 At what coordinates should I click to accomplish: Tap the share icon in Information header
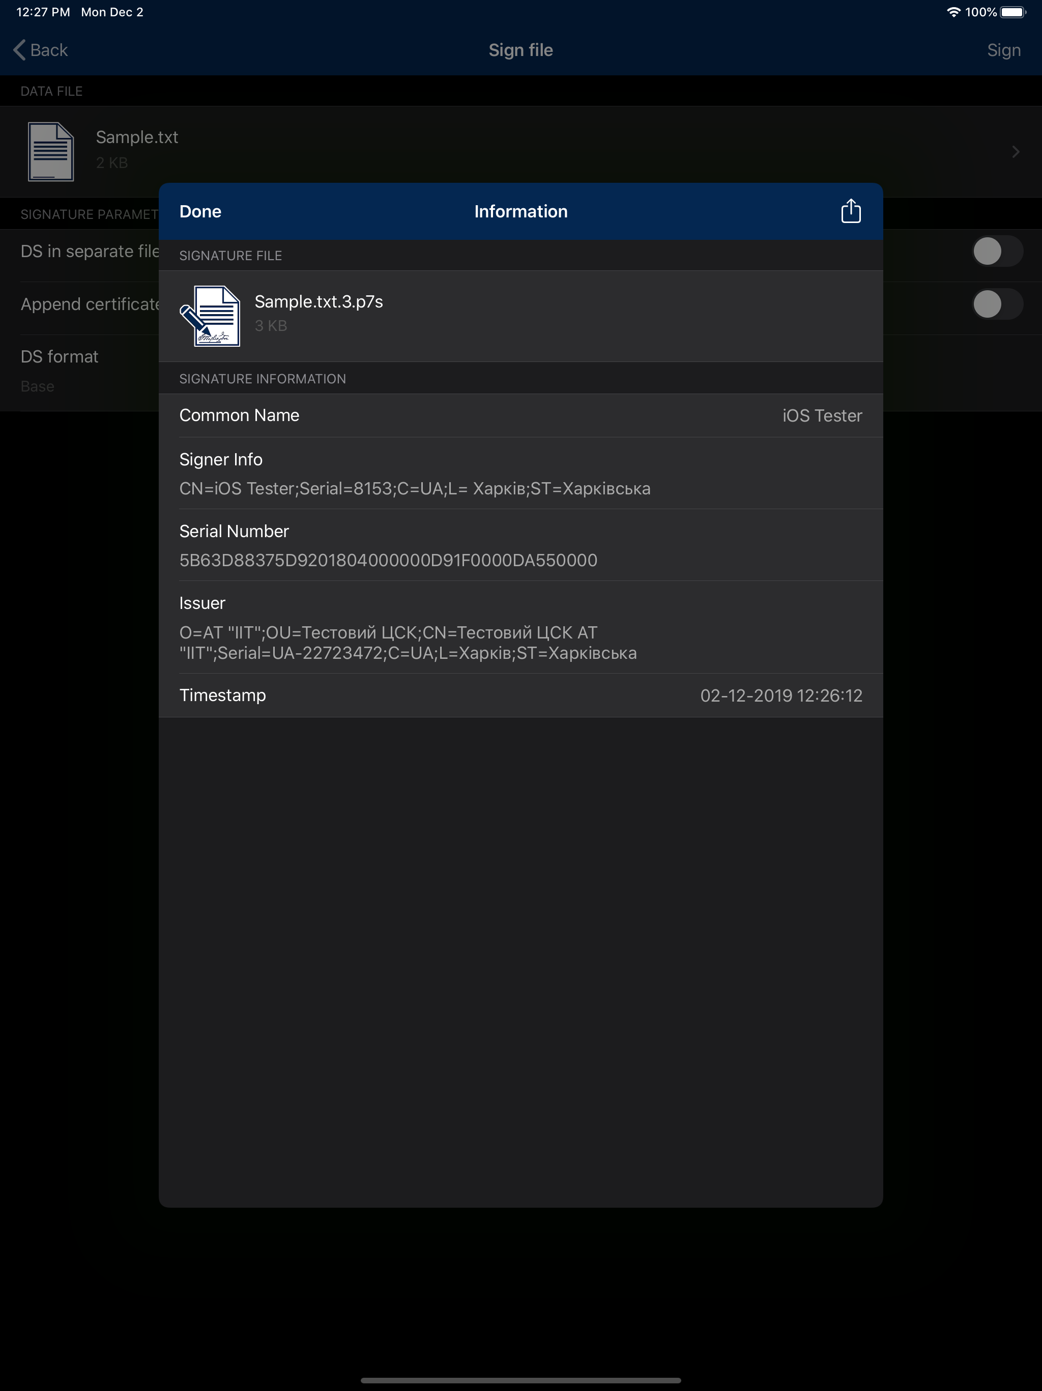(850, 211)
